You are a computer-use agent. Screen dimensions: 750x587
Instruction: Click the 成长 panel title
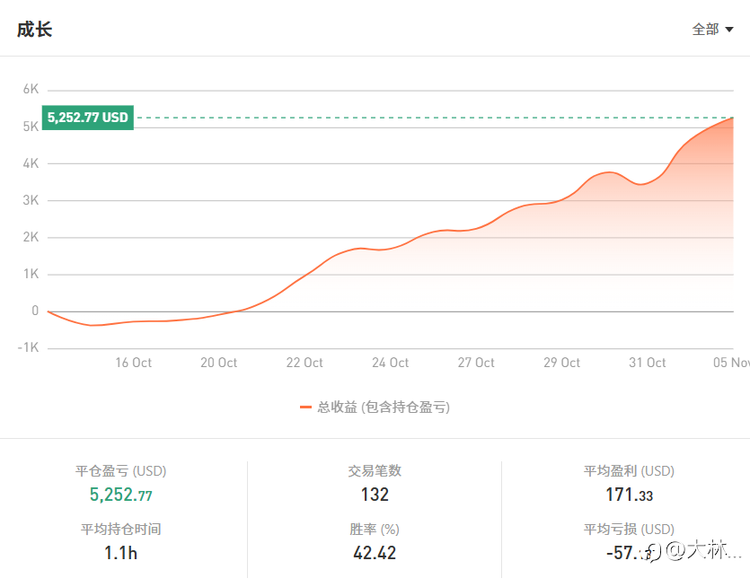pos(34,30)
